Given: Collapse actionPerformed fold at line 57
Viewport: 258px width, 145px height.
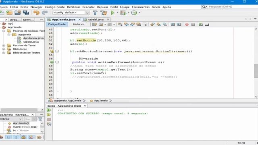Looking at the screenshot, I should pos(57,62).
